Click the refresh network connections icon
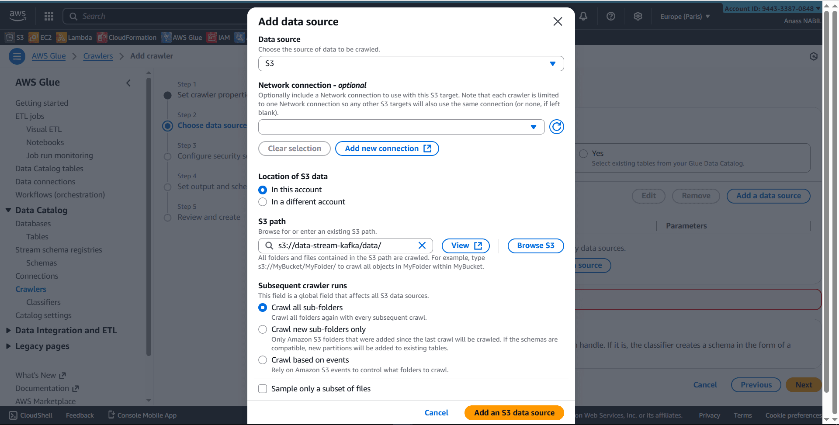 556,127
